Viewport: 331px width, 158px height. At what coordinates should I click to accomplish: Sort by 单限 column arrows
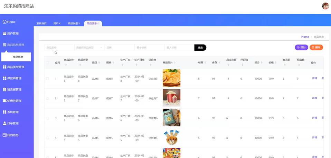[205, 62]
